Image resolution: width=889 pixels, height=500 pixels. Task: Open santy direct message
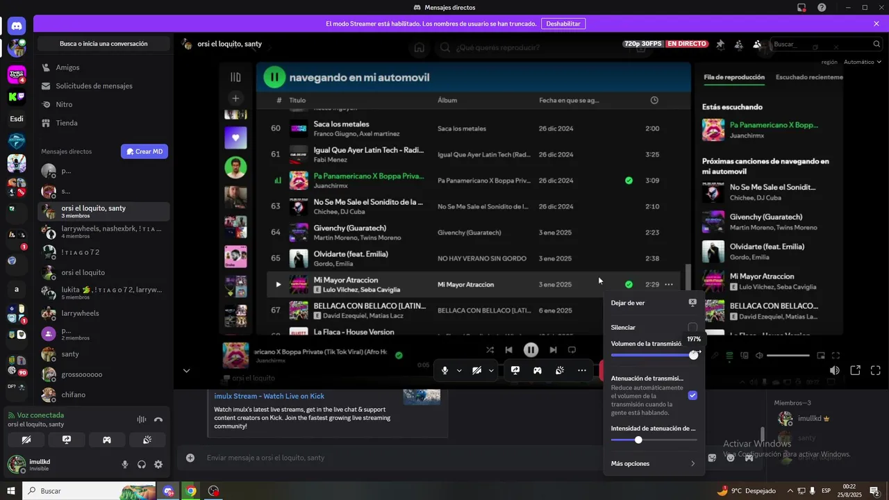103,354
